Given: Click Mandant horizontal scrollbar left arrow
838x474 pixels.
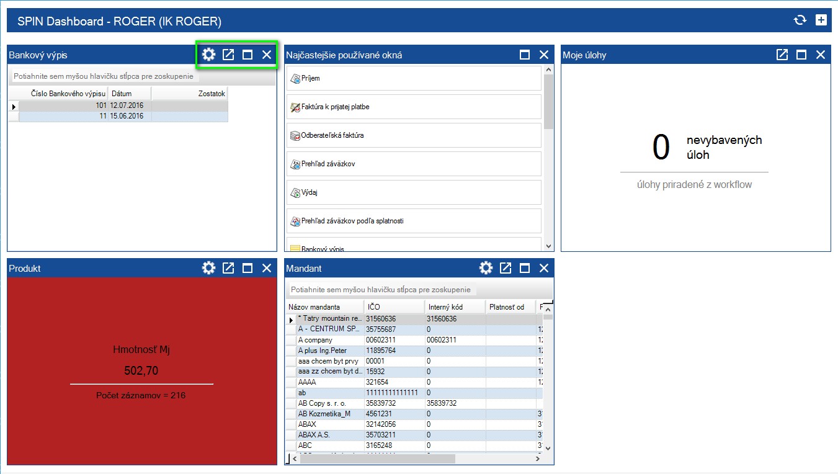Looking at the screenshot, I should tap(295, 458).
